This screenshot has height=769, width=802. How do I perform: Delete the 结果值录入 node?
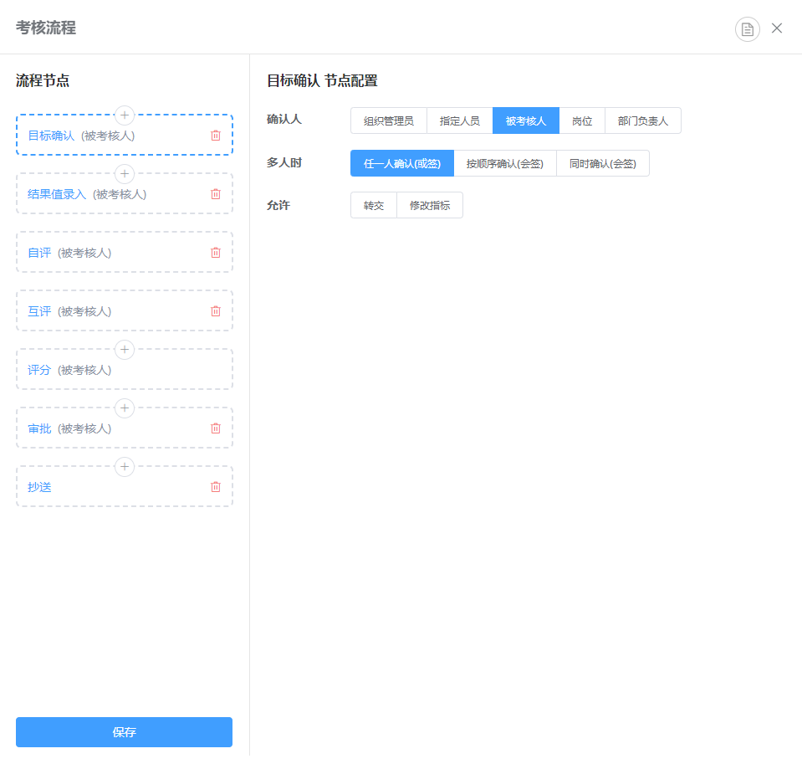[216, 194]
